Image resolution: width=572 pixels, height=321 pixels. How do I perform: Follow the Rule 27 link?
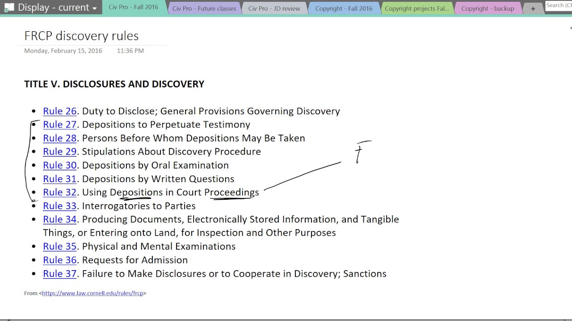pyautogui.click(x=60, y=124)
